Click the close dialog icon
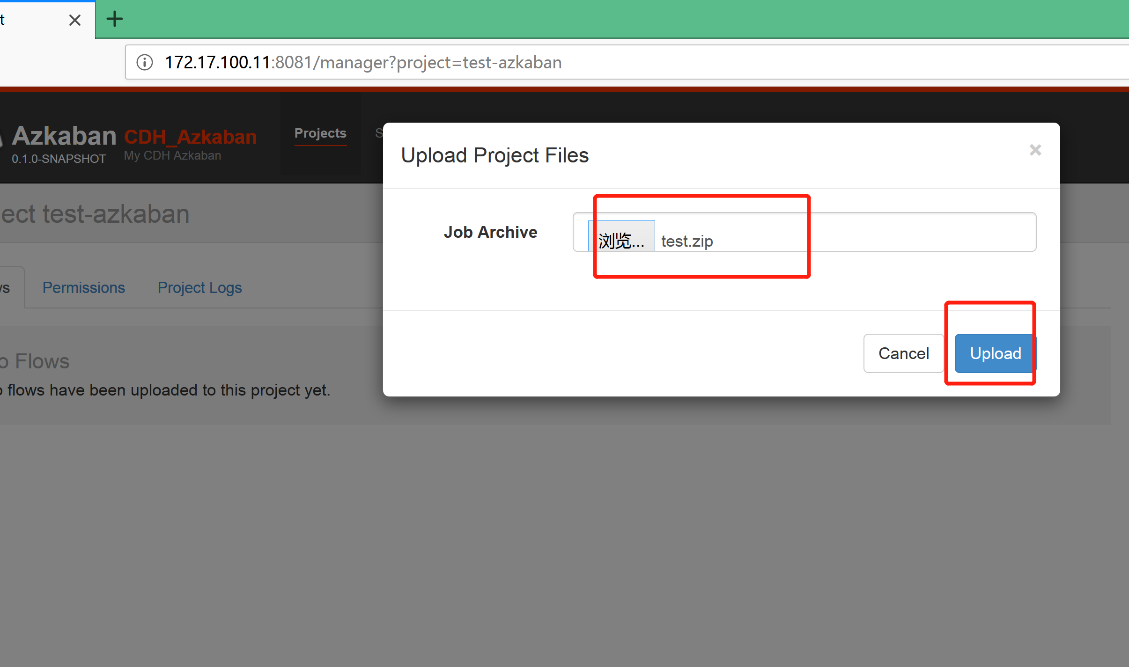 [x=1035, y=149]
